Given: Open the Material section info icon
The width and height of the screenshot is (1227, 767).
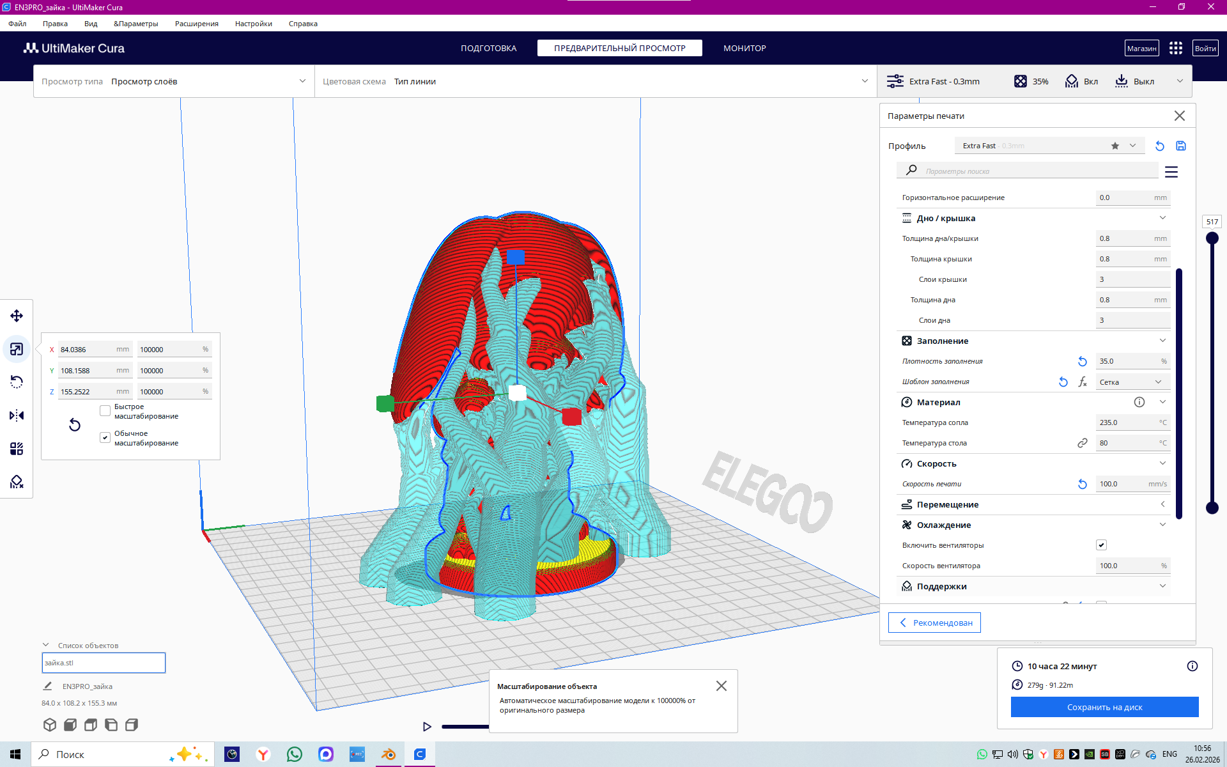Looking at the screenshot, I should pos(1139,402).
